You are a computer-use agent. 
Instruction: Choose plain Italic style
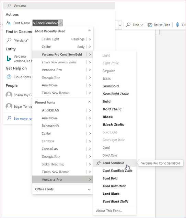coord(115,78)
